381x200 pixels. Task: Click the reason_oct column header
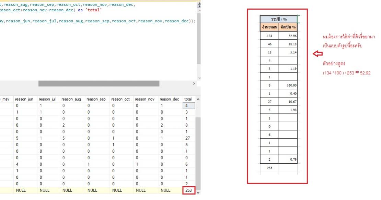(120, 99)
